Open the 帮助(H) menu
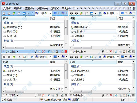This screenshot has width=137, height=103. tap(66, 8)
